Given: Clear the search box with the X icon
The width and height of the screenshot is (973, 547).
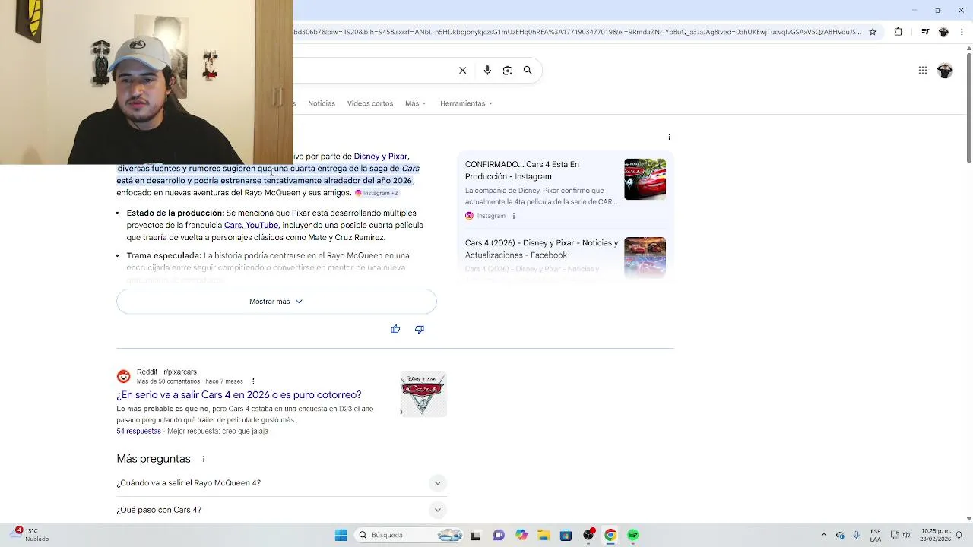Looking at the screenshot, I should coord(462,71).
